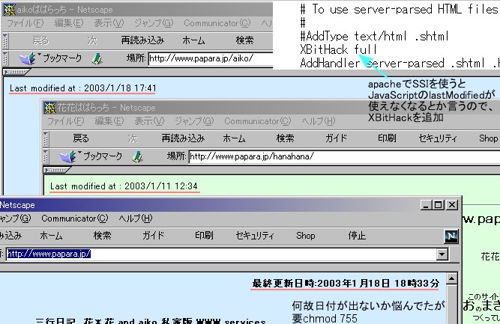Click 次 button in hanahana window

point(132,138)
